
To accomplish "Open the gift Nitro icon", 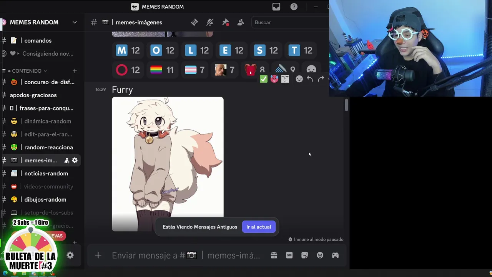I will (x=274, y=255).
